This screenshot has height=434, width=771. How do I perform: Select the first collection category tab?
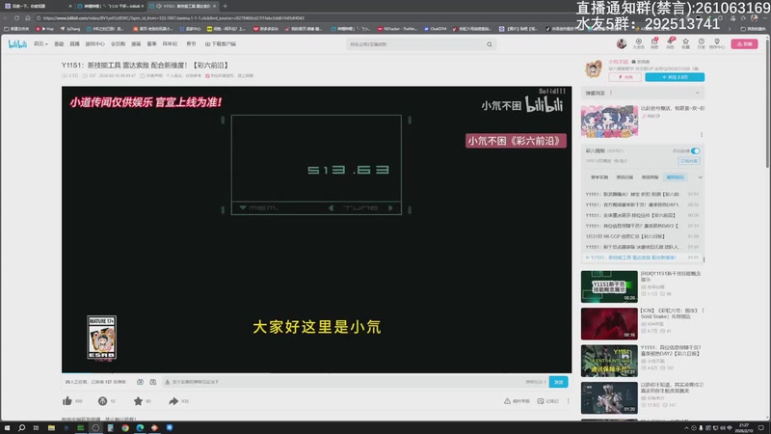point(599,177)
